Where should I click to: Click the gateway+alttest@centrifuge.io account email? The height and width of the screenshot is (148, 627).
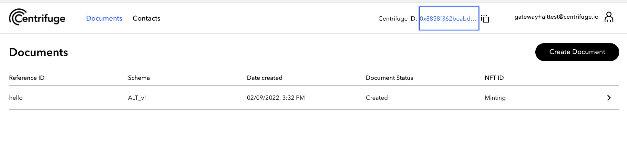point(556,17)
